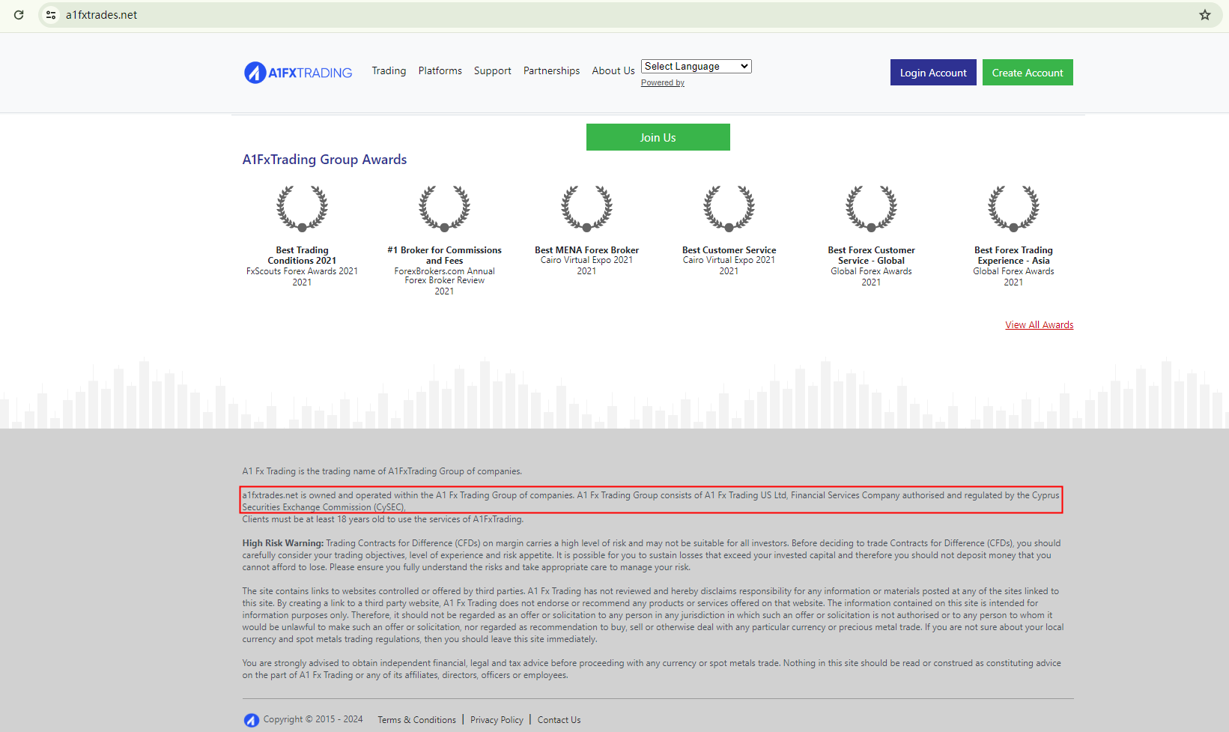Bookmark this page with the star icon
Screen dimensions: 1229x732
click(x=1205, y=15)
